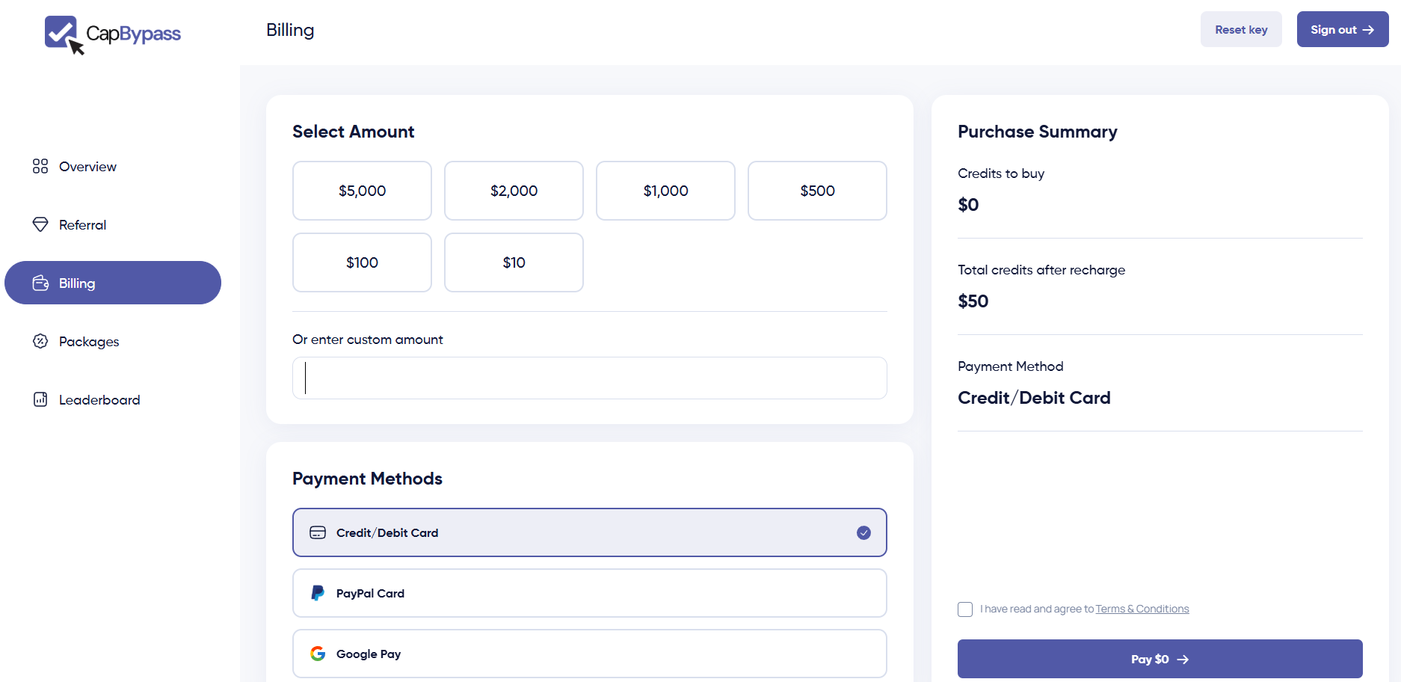The height and width of the screenshot is (682, 1401).
Task: Click the Billing page title
Action: (x=290, y=30)
